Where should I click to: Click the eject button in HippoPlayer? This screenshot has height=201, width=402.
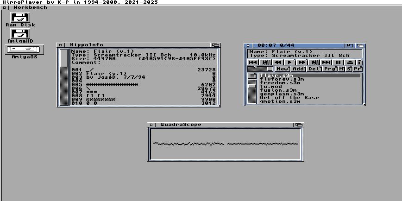click(350, 63)
